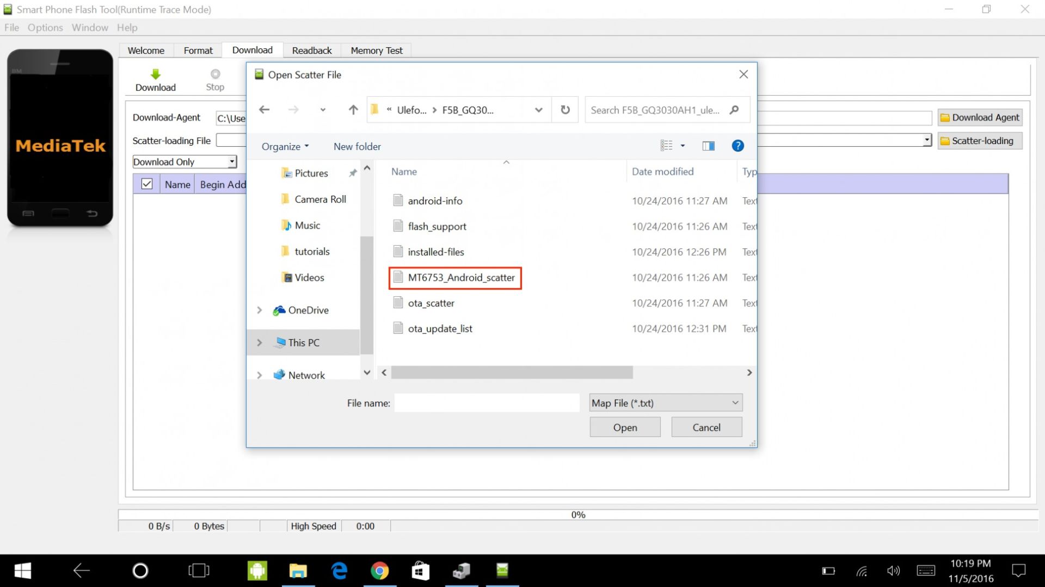Click the horizontal scrollbar in file list

pyautogui.click(x=512, y=372)
